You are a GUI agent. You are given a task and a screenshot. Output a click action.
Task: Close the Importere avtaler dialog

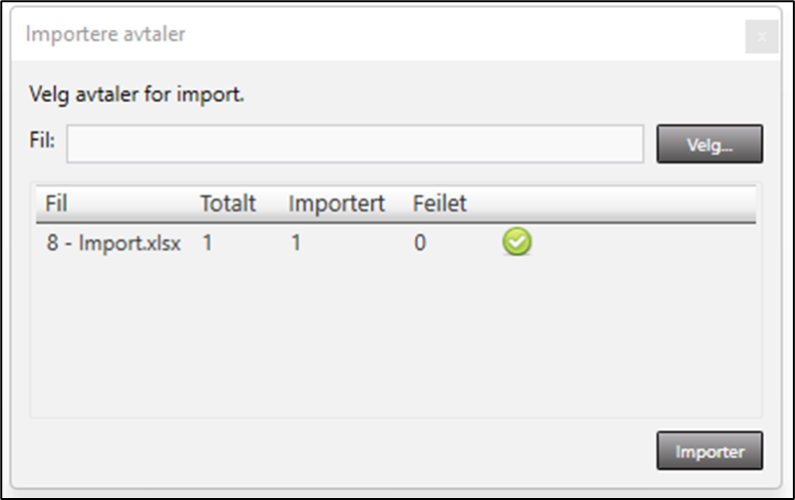click(761, 36)
